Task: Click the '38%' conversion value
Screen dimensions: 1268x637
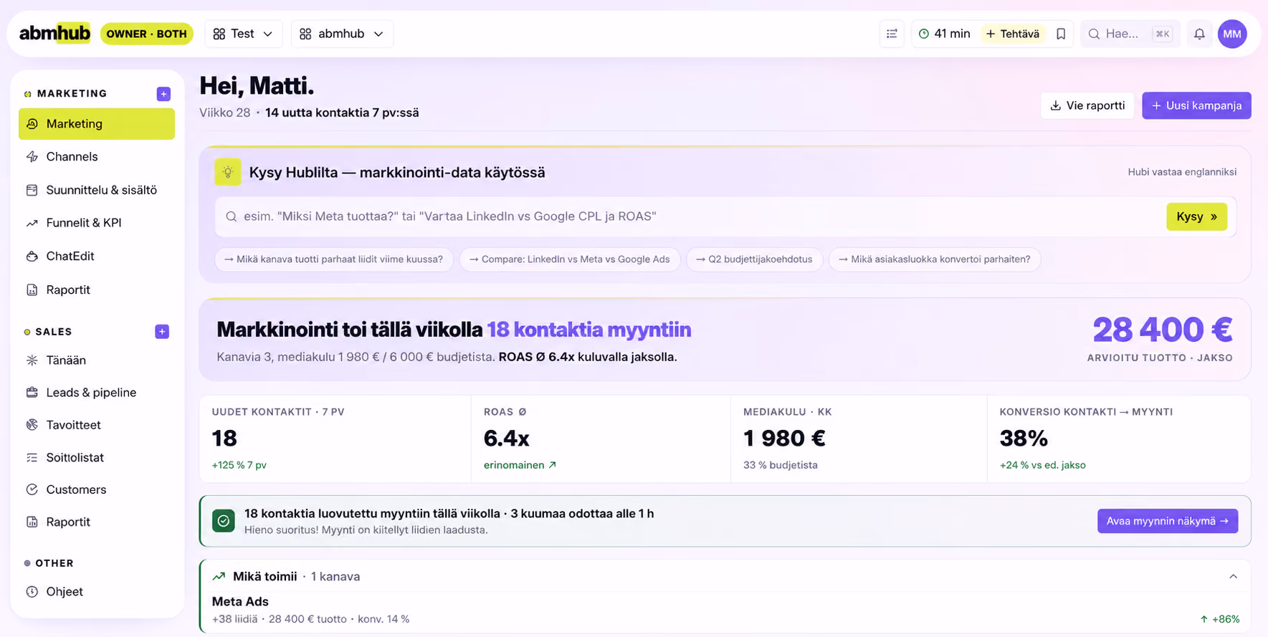Action: click(x=1024, y=438)
